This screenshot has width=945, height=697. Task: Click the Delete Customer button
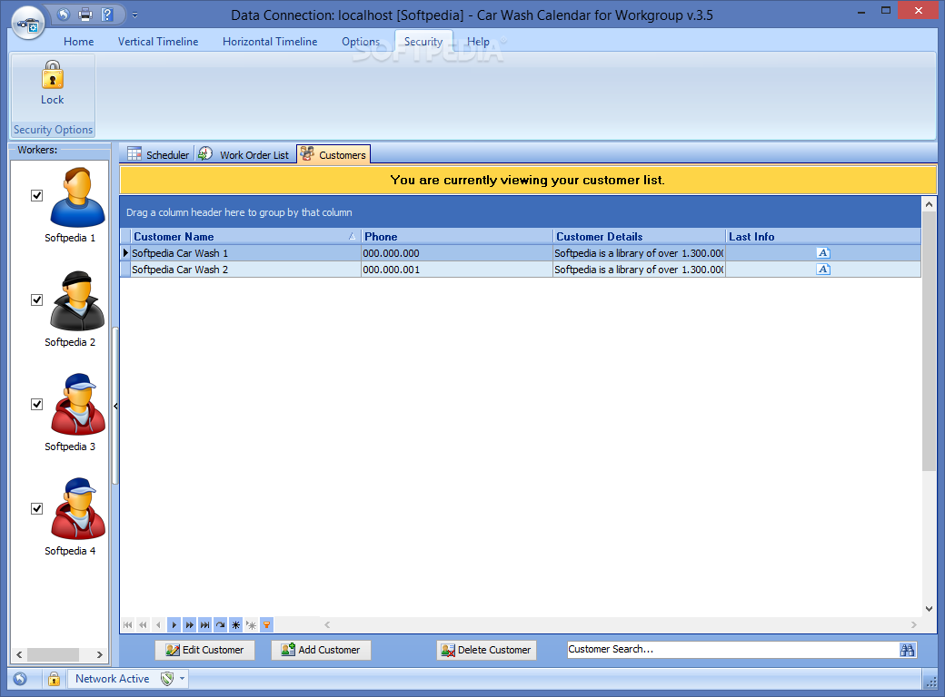(486, 650)
